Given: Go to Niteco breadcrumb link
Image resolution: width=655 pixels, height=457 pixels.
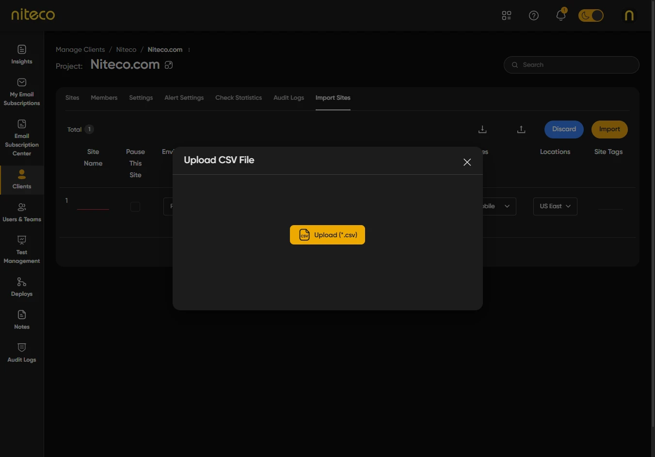Looking at the screenshot, I should (x=126, y=50).
